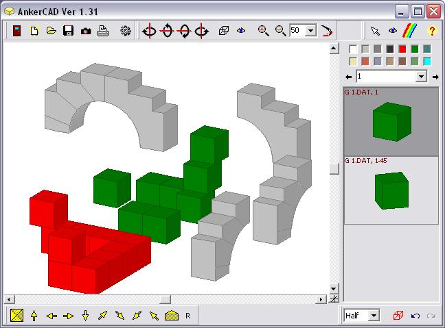Go to next block set with right arrow
Image resolution: width=445 pixels, height=328 pixels.
(x=435, y=77)
